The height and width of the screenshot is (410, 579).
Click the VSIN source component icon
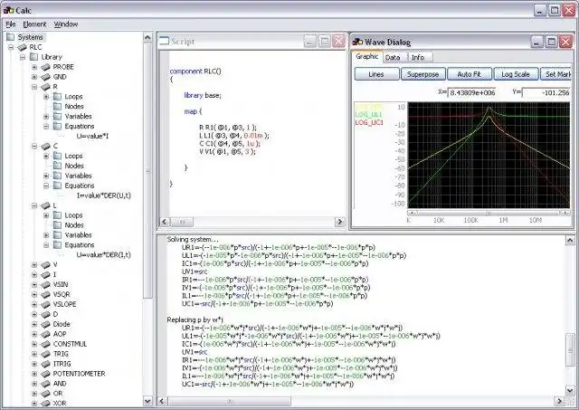(44, 284)
